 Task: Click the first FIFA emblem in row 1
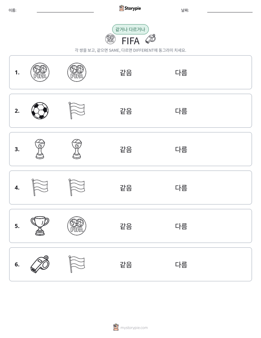[40, 72]
